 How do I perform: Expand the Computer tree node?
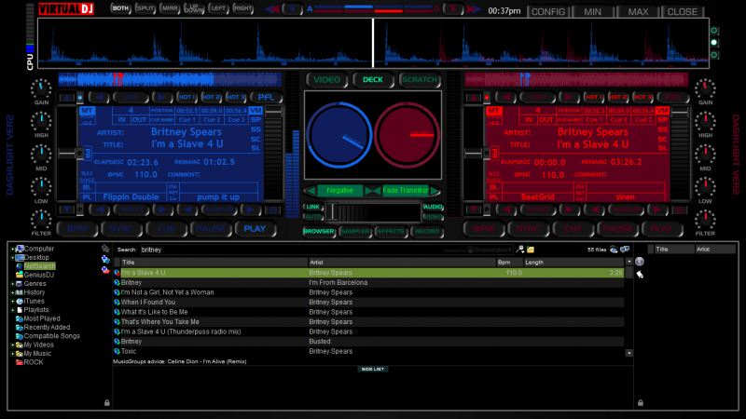[x=12, y=249]
